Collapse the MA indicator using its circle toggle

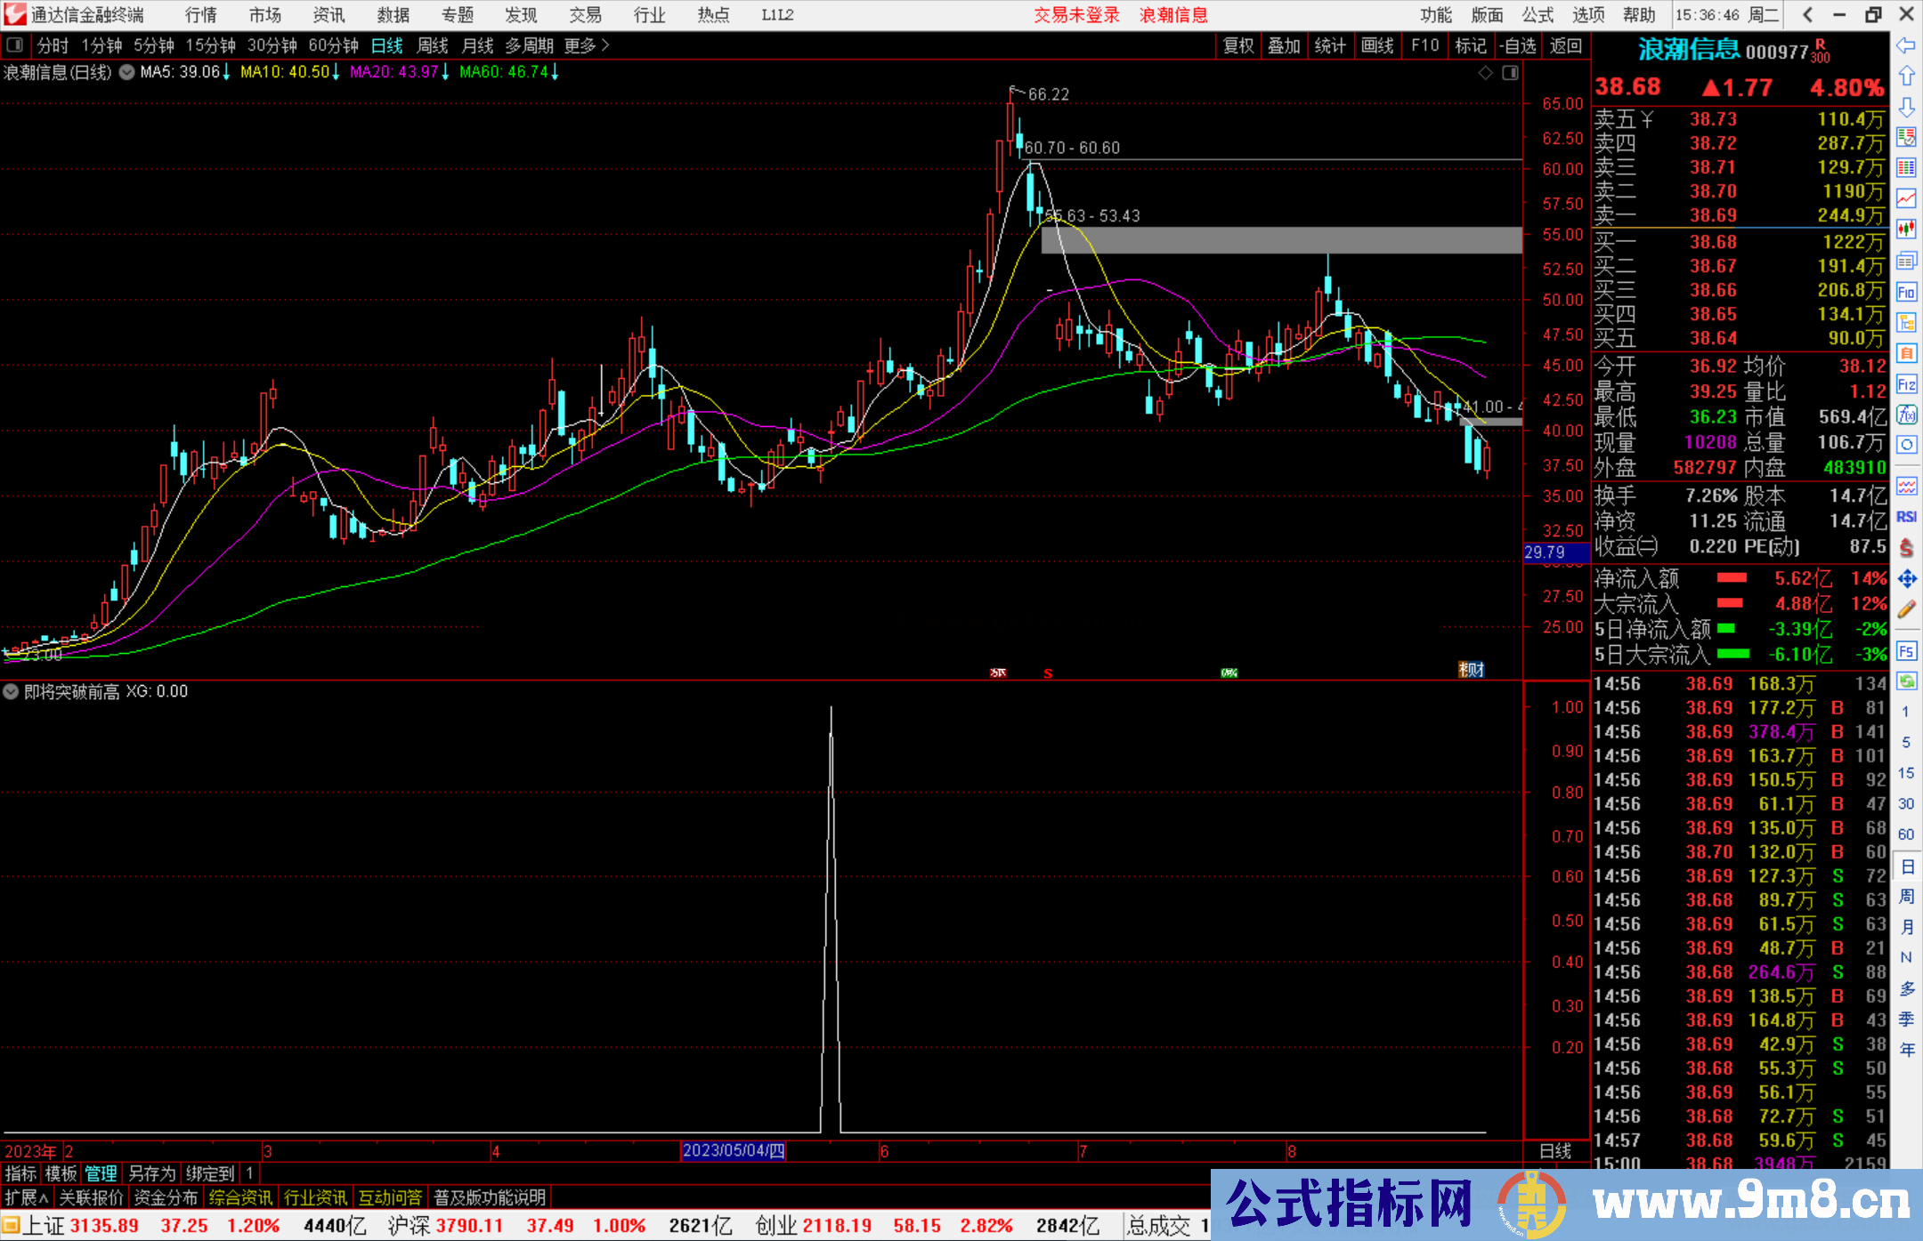126,72
